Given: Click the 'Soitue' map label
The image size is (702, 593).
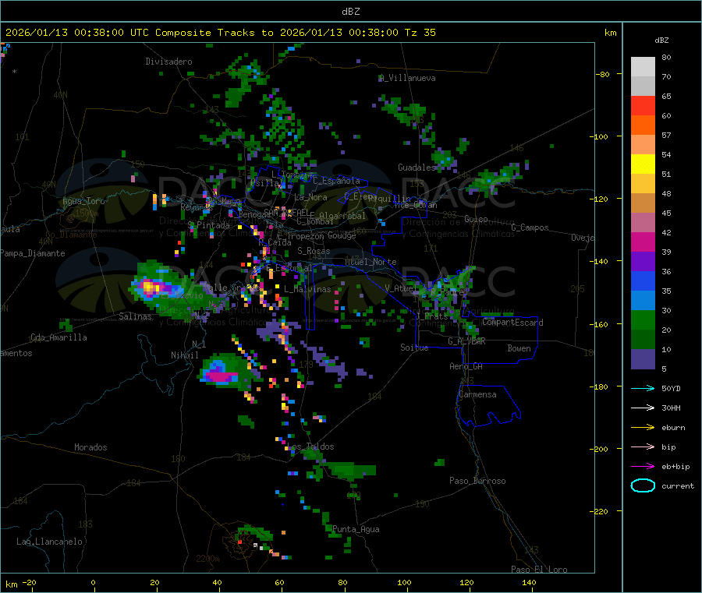Looking at the screenshot, I should tap(414, 348).
